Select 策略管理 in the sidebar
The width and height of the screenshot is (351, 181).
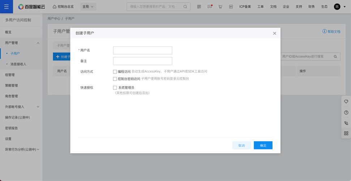[x=12, y=85]
